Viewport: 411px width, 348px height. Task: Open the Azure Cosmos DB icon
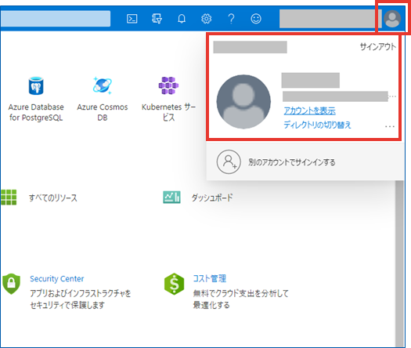tap(103, 85)
